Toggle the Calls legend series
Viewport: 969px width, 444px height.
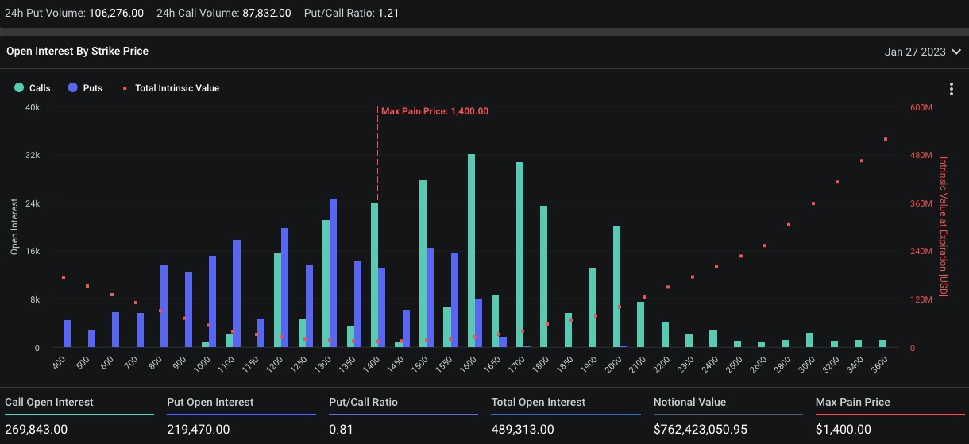(33, 88)
